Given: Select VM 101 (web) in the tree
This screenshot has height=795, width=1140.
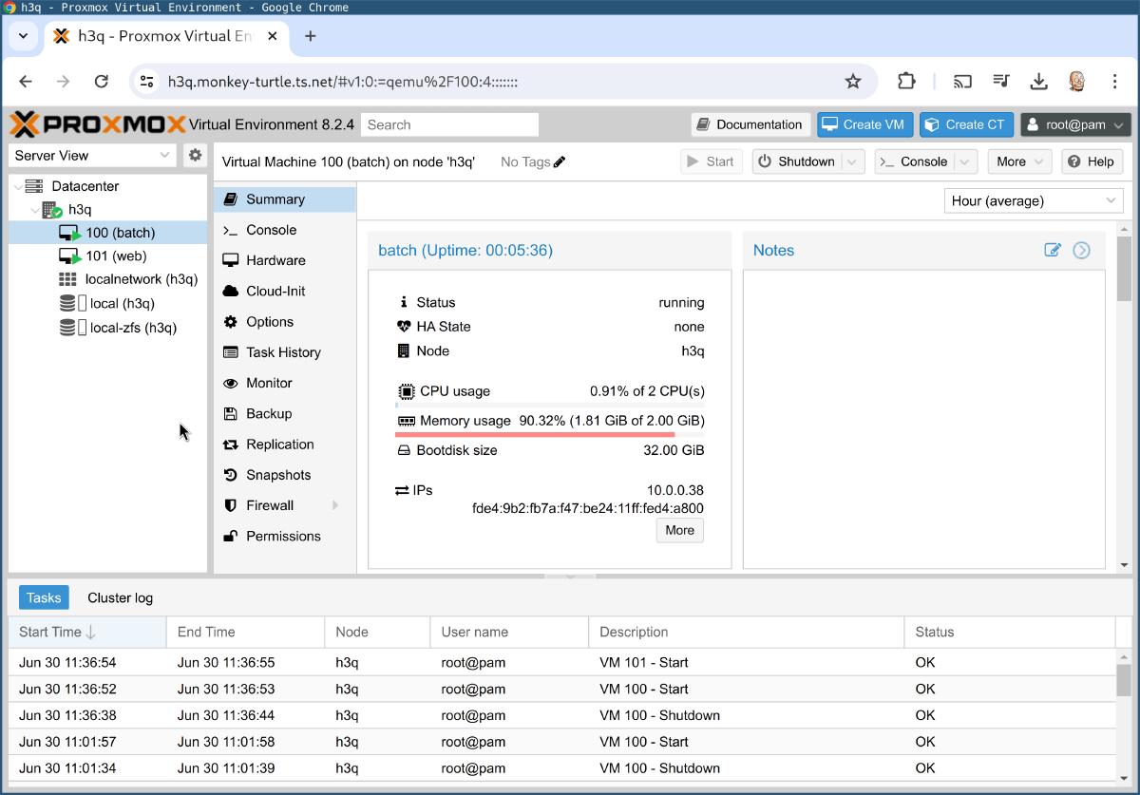Looking at the screenshot, I should click(115, 256).
